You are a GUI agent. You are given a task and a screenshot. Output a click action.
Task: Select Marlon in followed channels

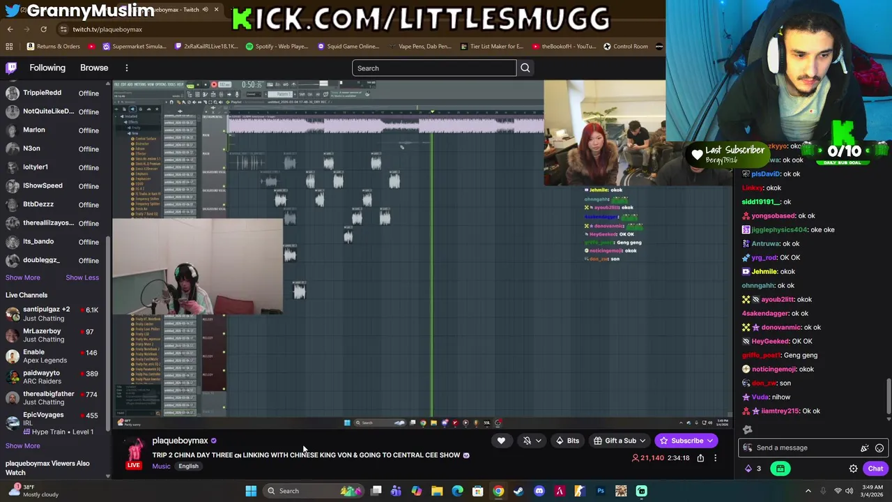[x=52, y=130]
